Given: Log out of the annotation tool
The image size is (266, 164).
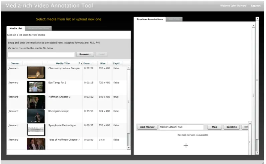Looking at the screenshot, I should [256, 6].
